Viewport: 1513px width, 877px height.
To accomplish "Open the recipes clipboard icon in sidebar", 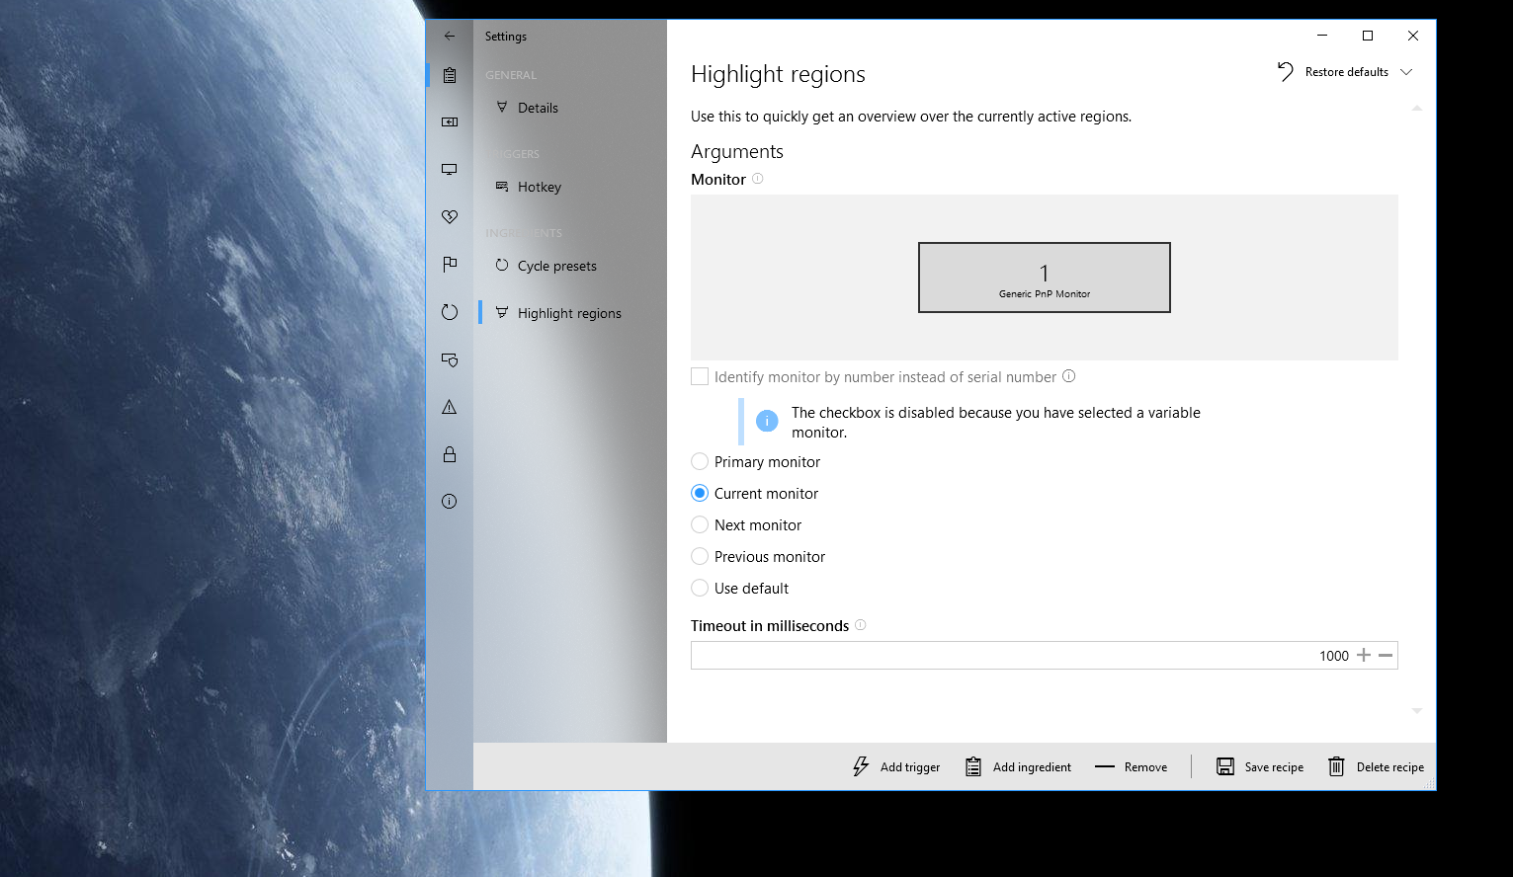I will pos(450,74).
